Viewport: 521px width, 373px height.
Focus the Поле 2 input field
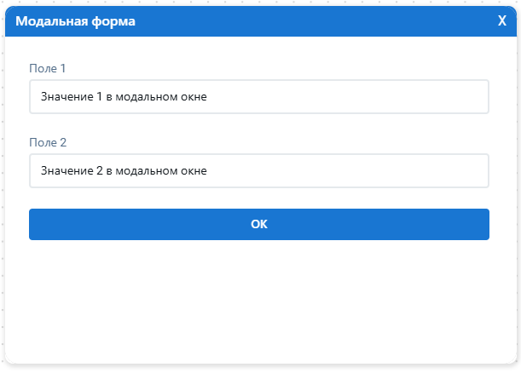click(258, 170)
